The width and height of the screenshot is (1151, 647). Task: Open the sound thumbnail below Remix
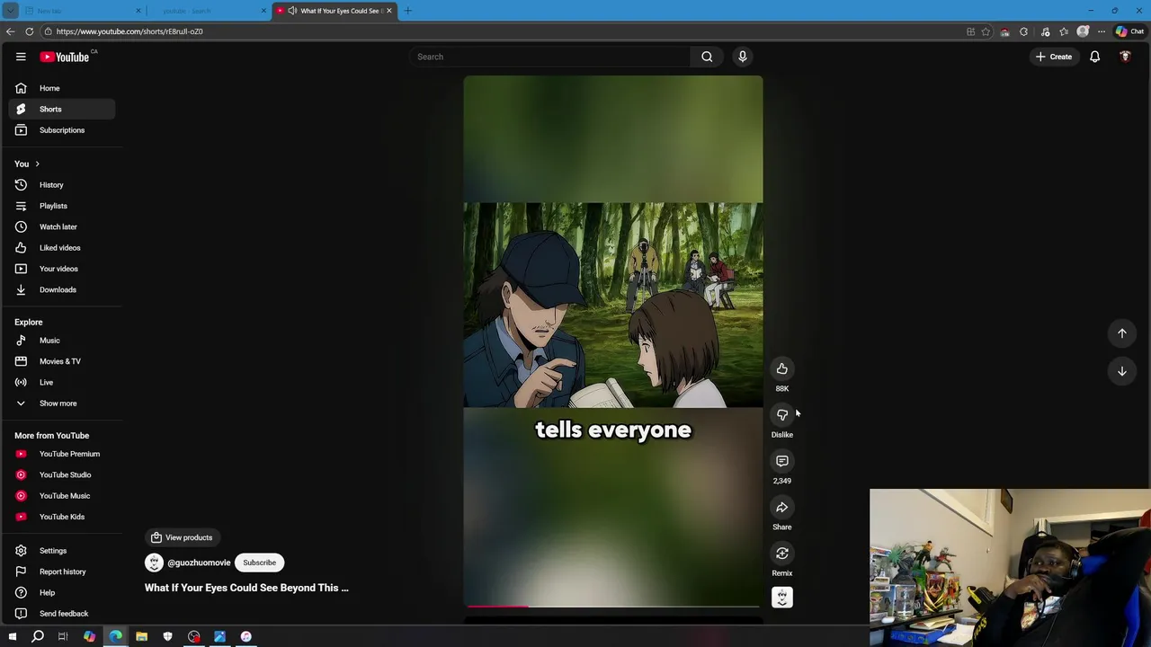pyautogui.click(x=782, y=598)
